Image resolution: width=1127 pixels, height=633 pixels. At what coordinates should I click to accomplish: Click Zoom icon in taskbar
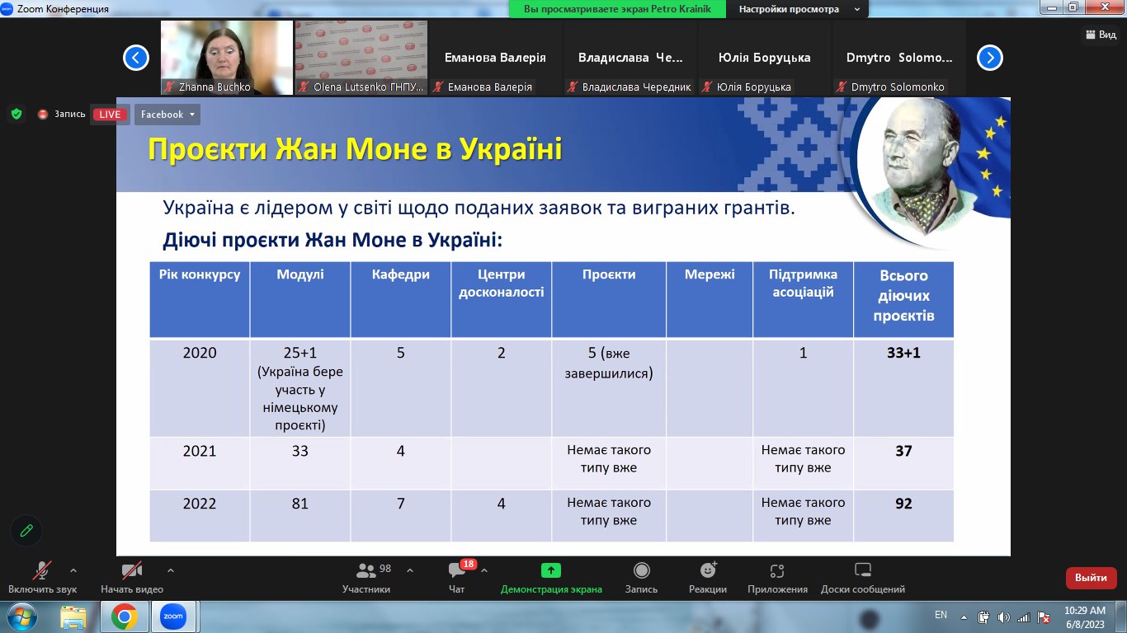click(173, 617)
